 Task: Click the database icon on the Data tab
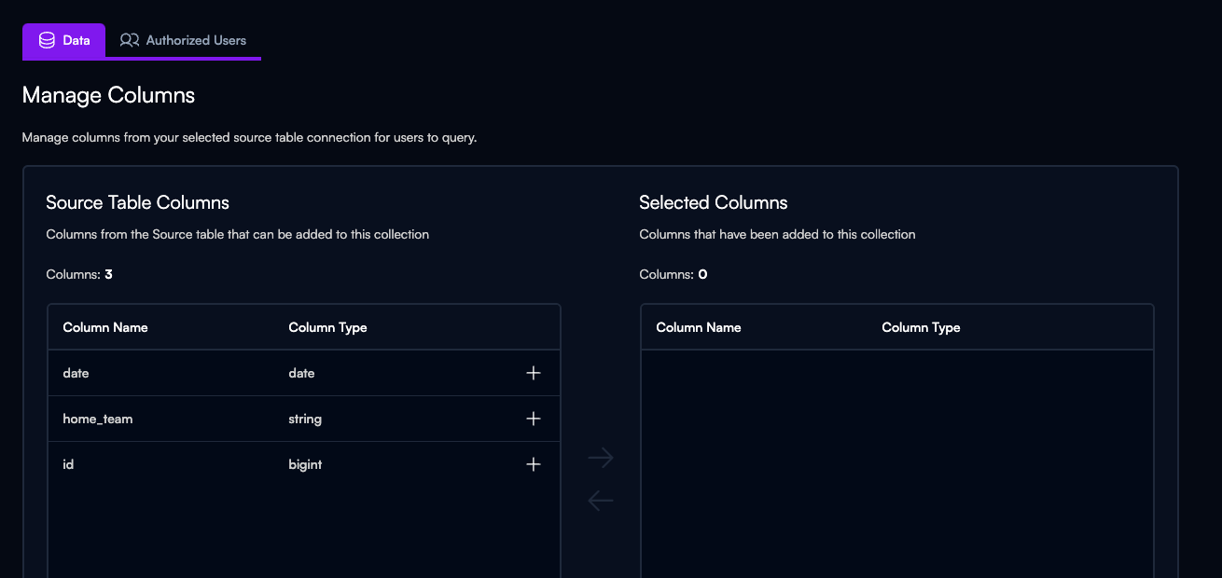click(47, 41)
